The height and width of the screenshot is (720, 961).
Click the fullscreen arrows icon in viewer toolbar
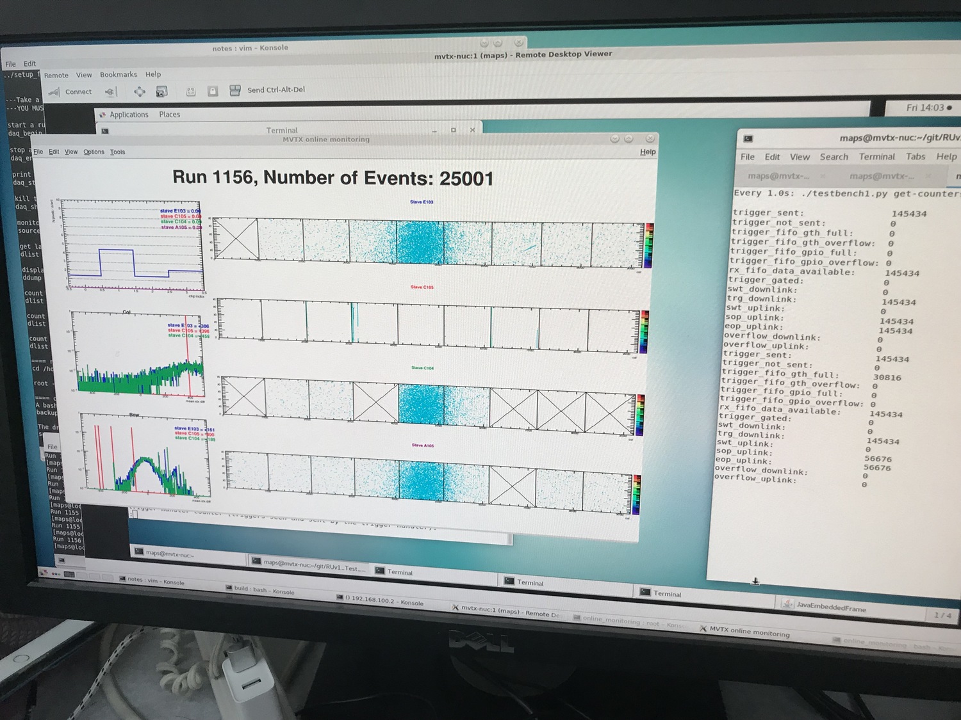(x=139, y=92)
